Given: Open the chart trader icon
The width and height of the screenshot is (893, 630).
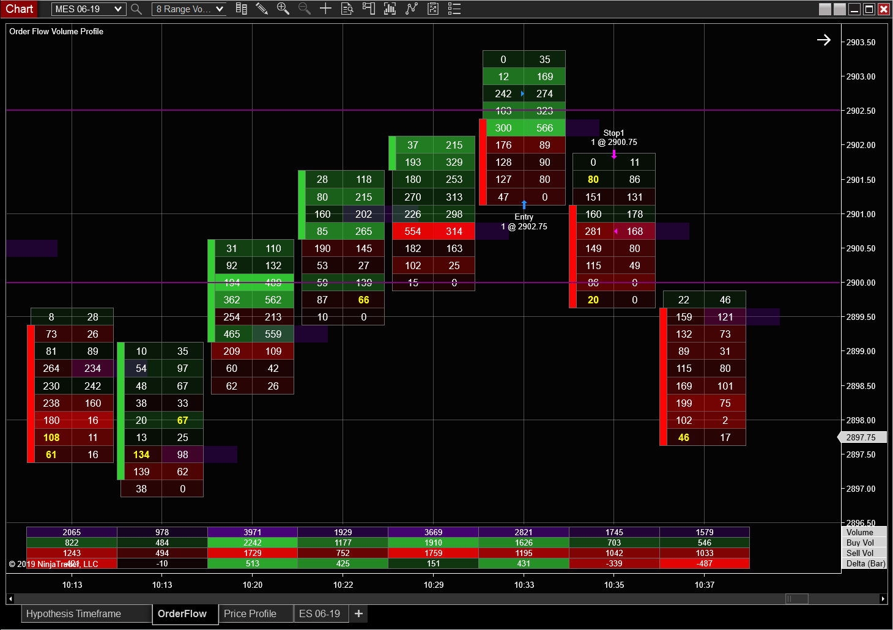Looking at the screenshot, I should (368, 9).
